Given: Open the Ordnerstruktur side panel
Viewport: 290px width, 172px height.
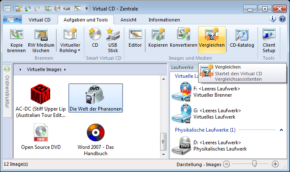Looking at the screenshot, I should (7, 92).
